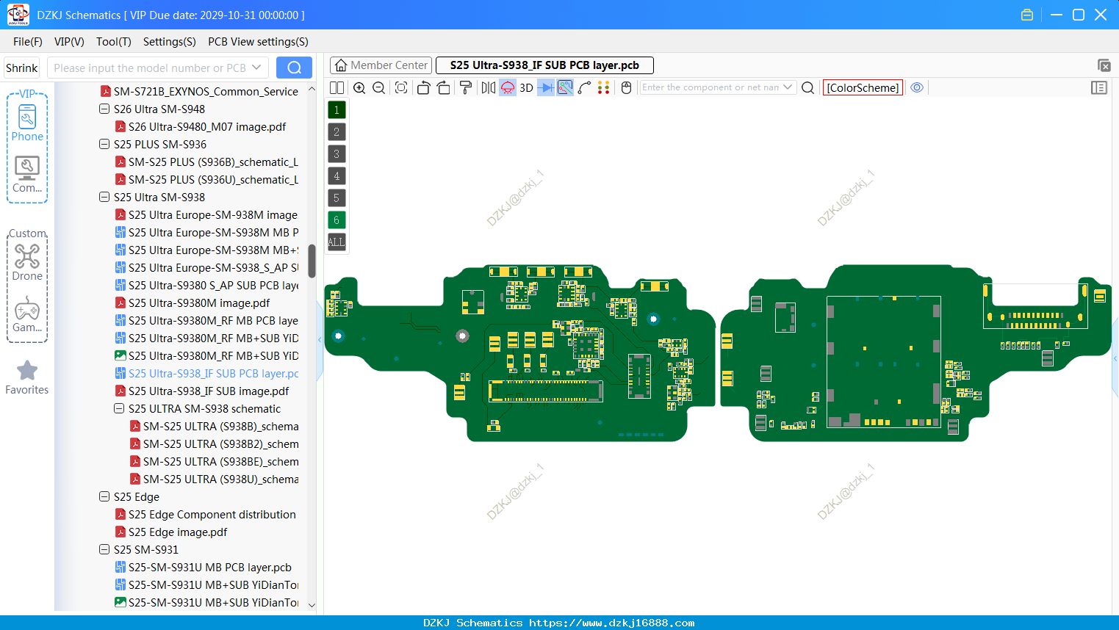Collapse the S26 Ultra SM-S948 folder
Screen dimensions: 1119x630
point(104,109)
